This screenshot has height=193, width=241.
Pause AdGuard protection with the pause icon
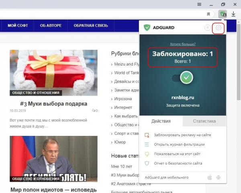pyautogui.click(x=208, y=28)
